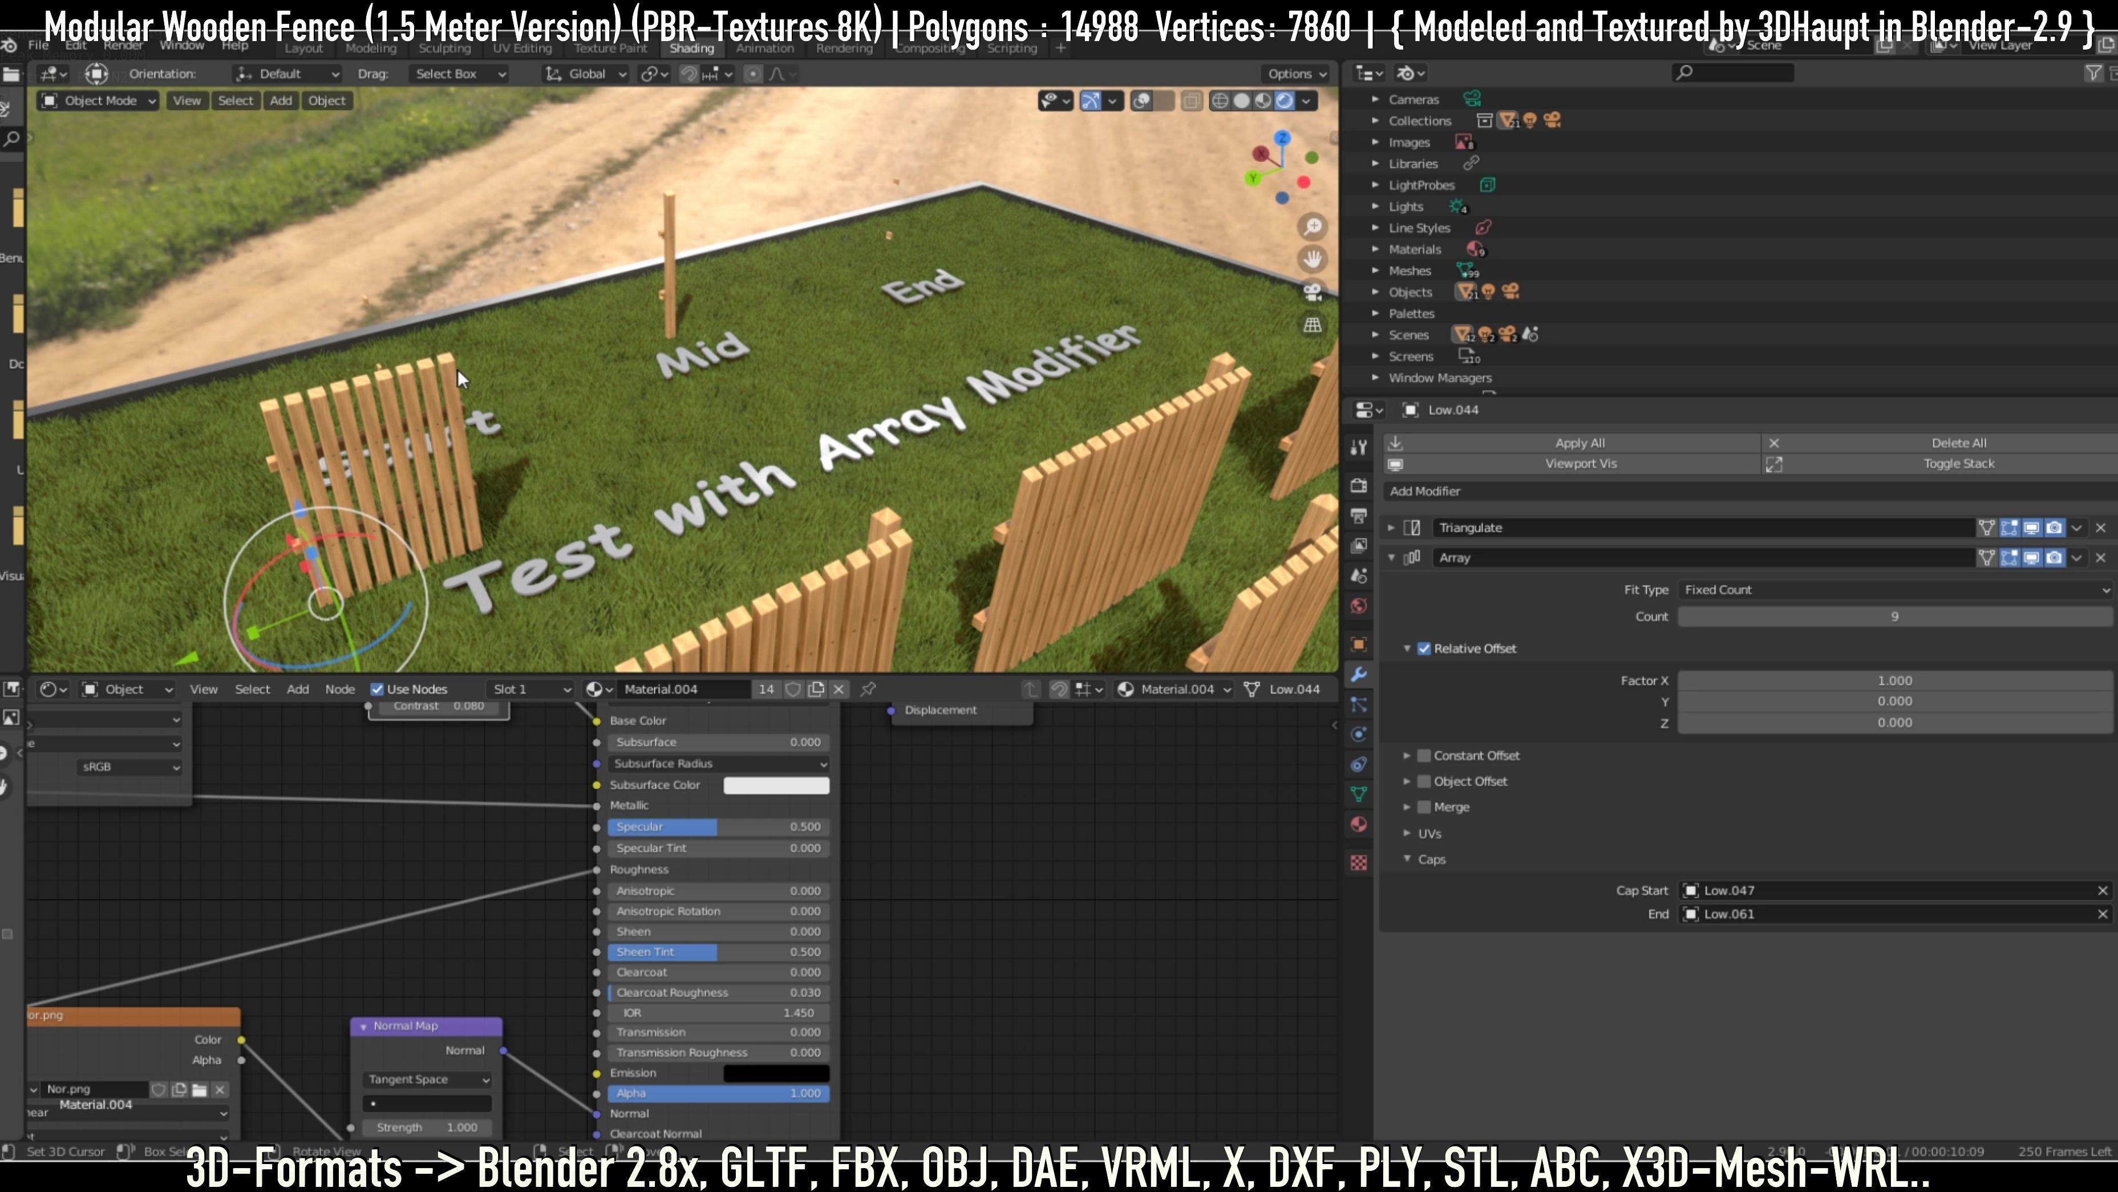The height and width of the screenshot is (1192, 2118).
Task: Click the Viewport Vis button
Action: tap(1571, 464)
